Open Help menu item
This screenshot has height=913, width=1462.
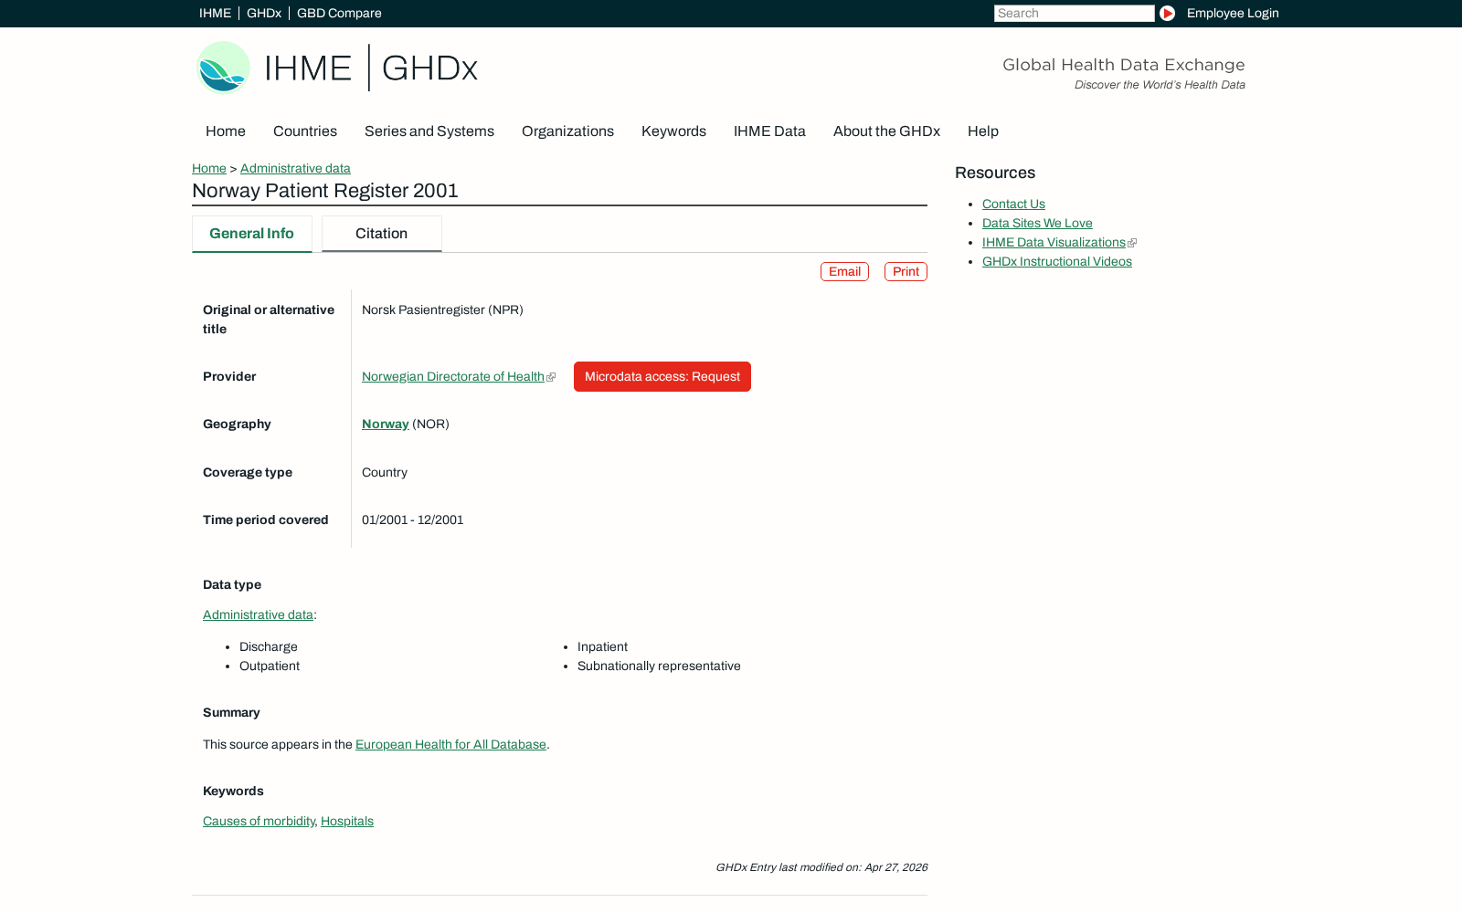(x=983, y=131)
